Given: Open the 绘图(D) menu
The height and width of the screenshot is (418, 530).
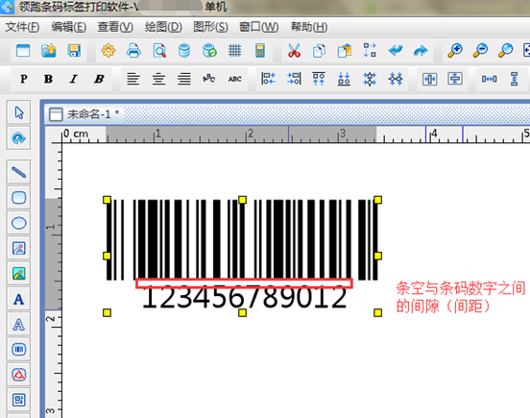Looking at the screenshot, I should click(x=163, y=27).
